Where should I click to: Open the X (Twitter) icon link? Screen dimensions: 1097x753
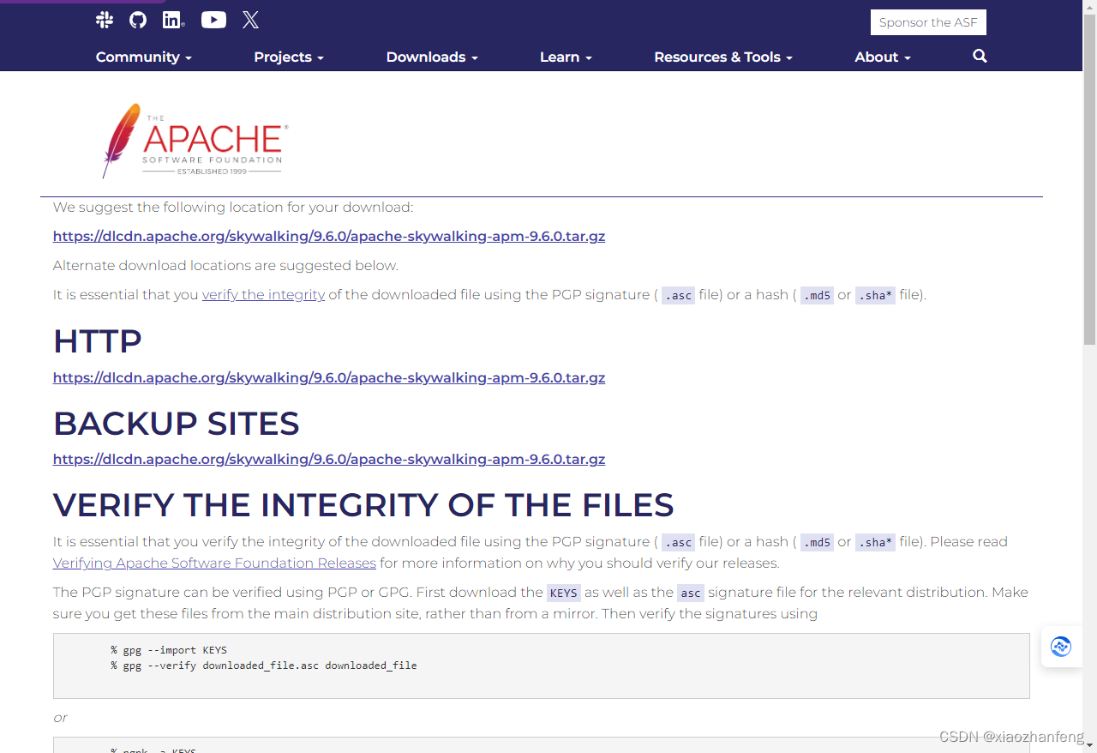(x=250, y=20)
